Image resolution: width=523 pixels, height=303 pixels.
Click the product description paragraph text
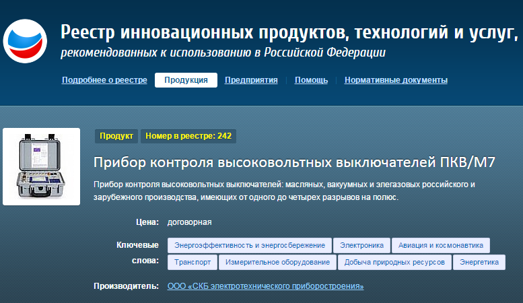pyautogui.click(x=284, y=191)
